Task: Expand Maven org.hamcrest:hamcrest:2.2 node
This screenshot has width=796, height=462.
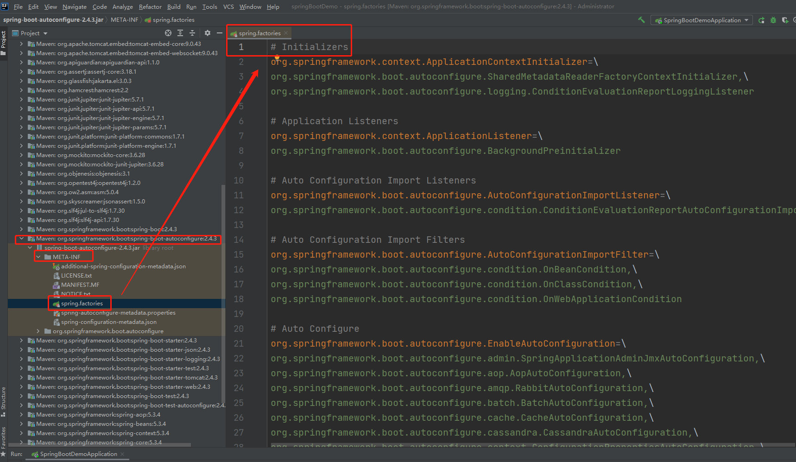Action: coord(21,90)
